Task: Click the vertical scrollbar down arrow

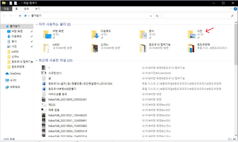Action: point(236,135)
